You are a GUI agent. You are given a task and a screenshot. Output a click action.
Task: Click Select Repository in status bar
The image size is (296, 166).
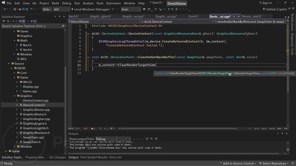click(273, 163)
